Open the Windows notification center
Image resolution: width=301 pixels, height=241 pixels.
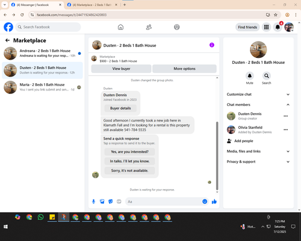293,227
